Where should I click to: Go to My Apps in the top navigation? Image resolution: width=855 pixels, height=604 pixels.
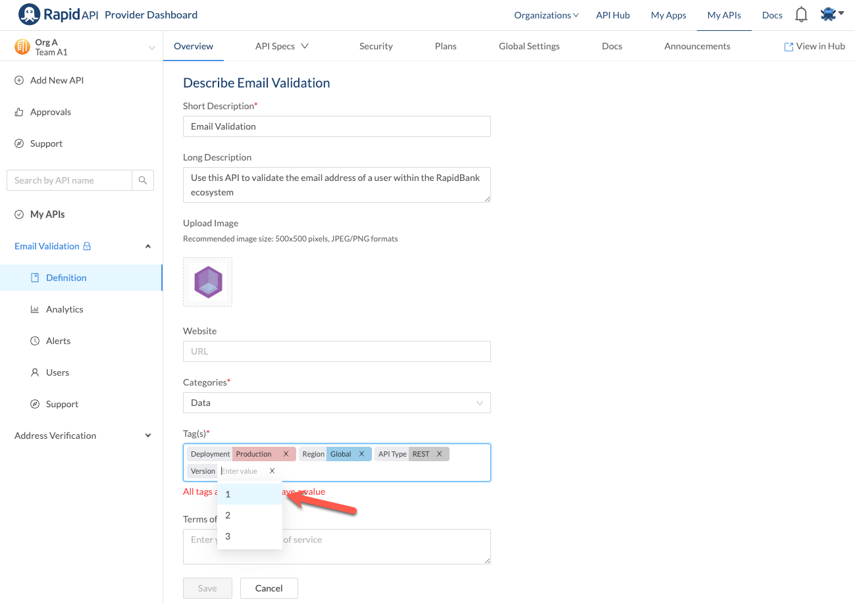pos(669,15)
